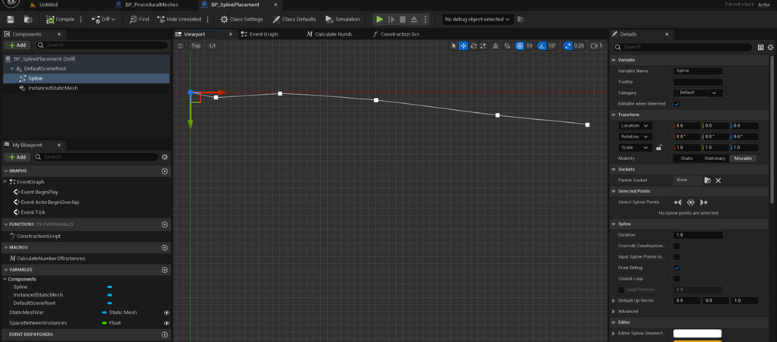Viewport: 777px width, 342px height.
Task: Open Compile options three-dot menu
Action: 80,19
